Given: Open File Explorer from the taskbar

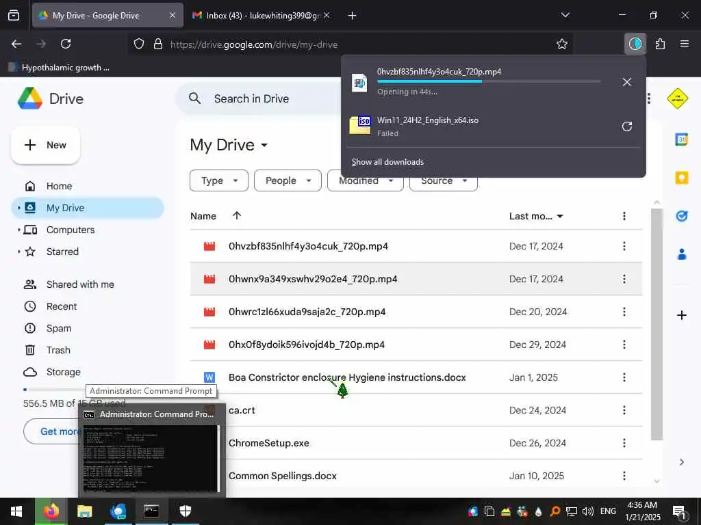Looking at the screenshot, I should [x=84, y=511].
